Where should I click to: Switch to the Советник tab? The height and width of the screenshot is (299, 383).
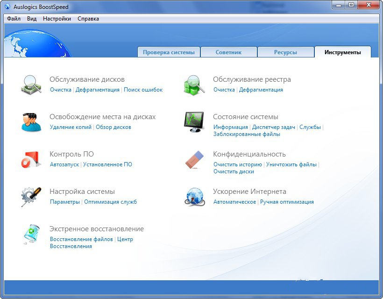228,52
